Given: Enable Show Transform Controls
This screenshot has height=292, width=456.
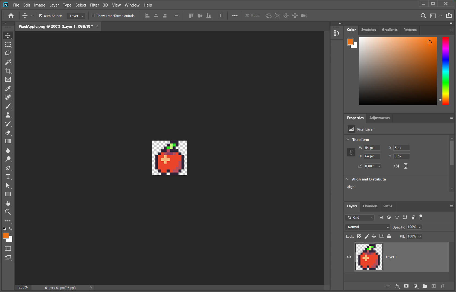Looking at the screenshot, I should (x=93, y=16).
